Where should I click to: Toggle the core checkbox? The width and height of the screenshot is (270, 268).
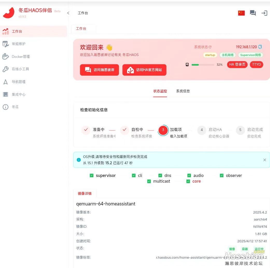(x=188, y=181)
